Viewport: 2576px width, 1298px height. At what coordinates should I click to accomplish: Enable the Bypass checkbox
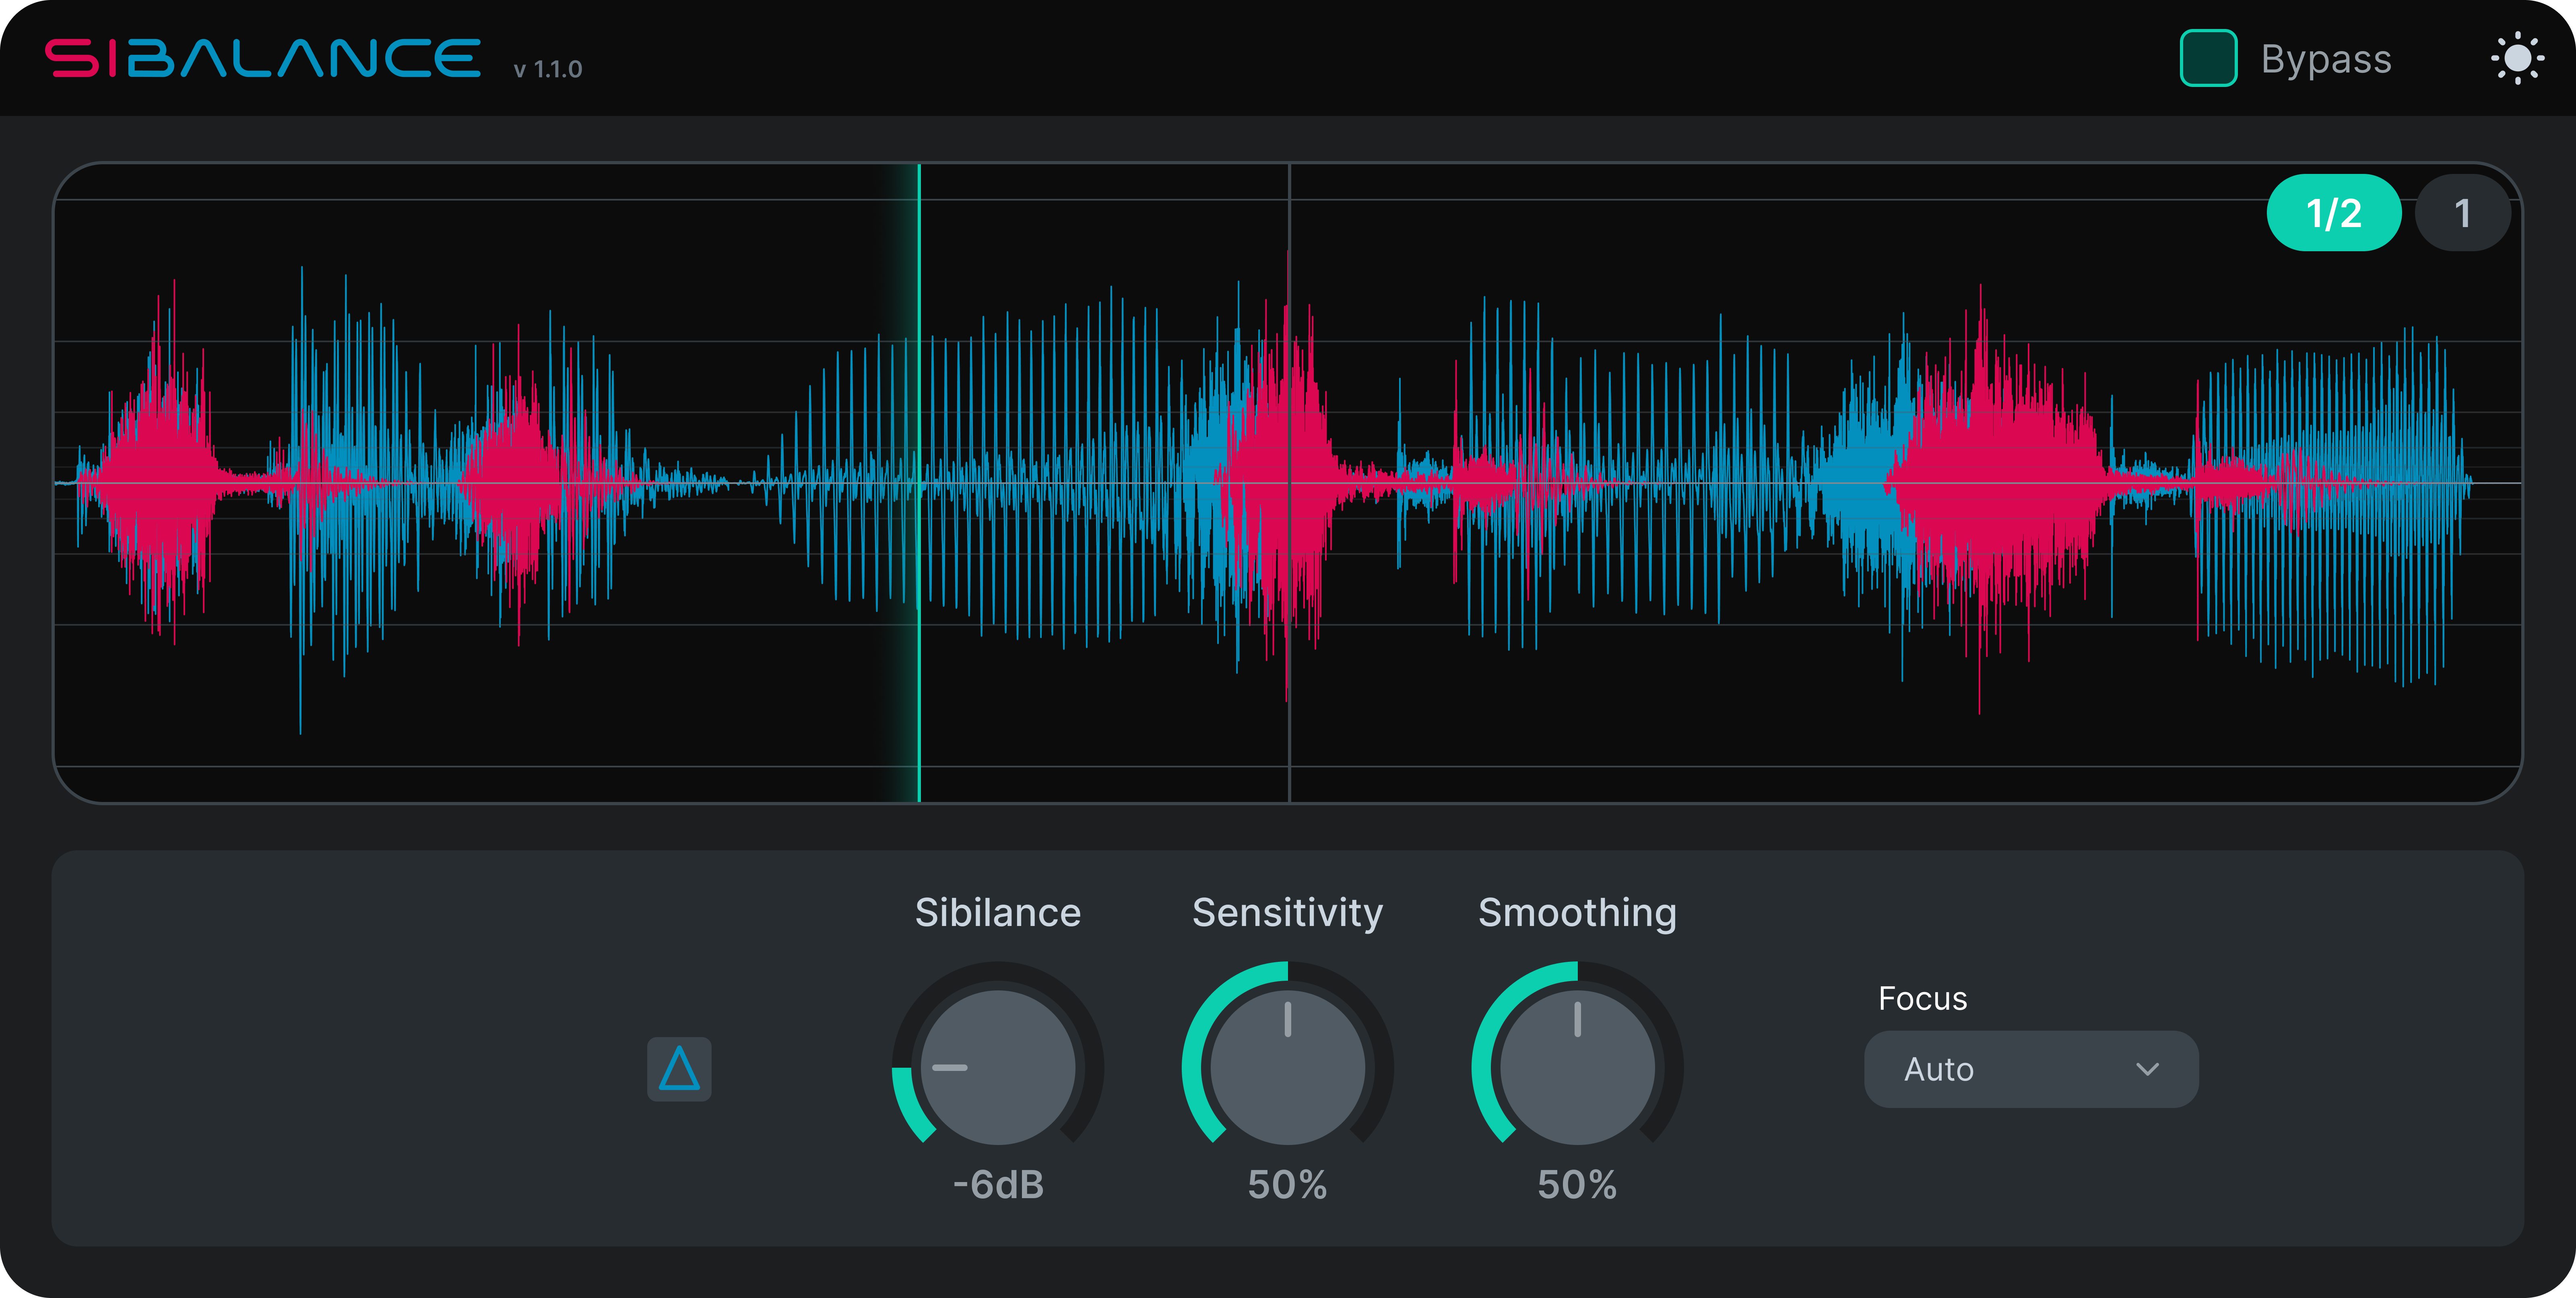click(2208, 58)
